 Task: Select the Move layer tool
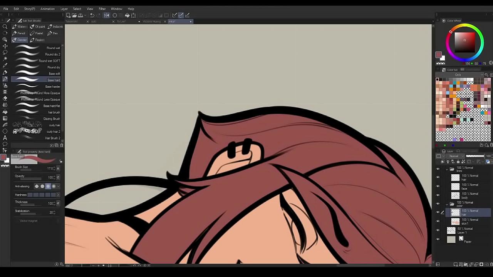tap(5, 46)
